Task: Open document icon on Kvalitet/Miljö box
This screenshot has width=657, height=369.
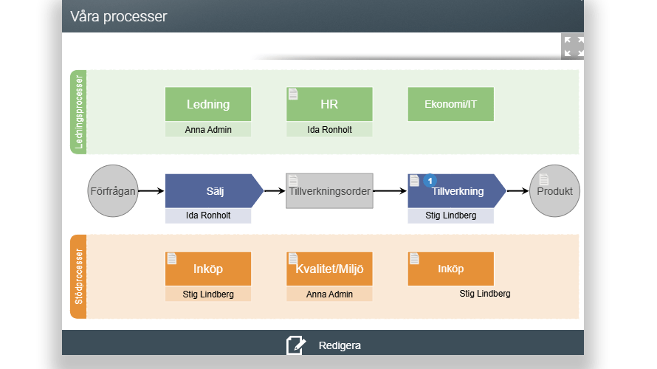Action: pos(293,259)
